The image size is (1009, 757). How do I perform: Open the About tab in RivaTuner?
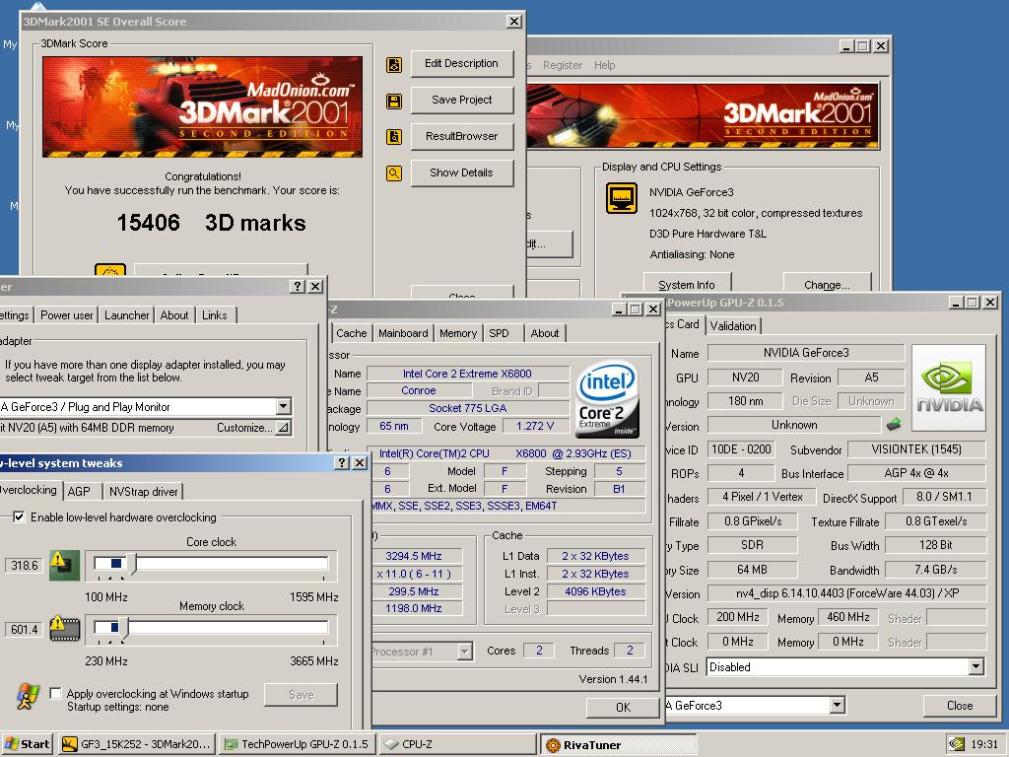(x=174, y=314)
